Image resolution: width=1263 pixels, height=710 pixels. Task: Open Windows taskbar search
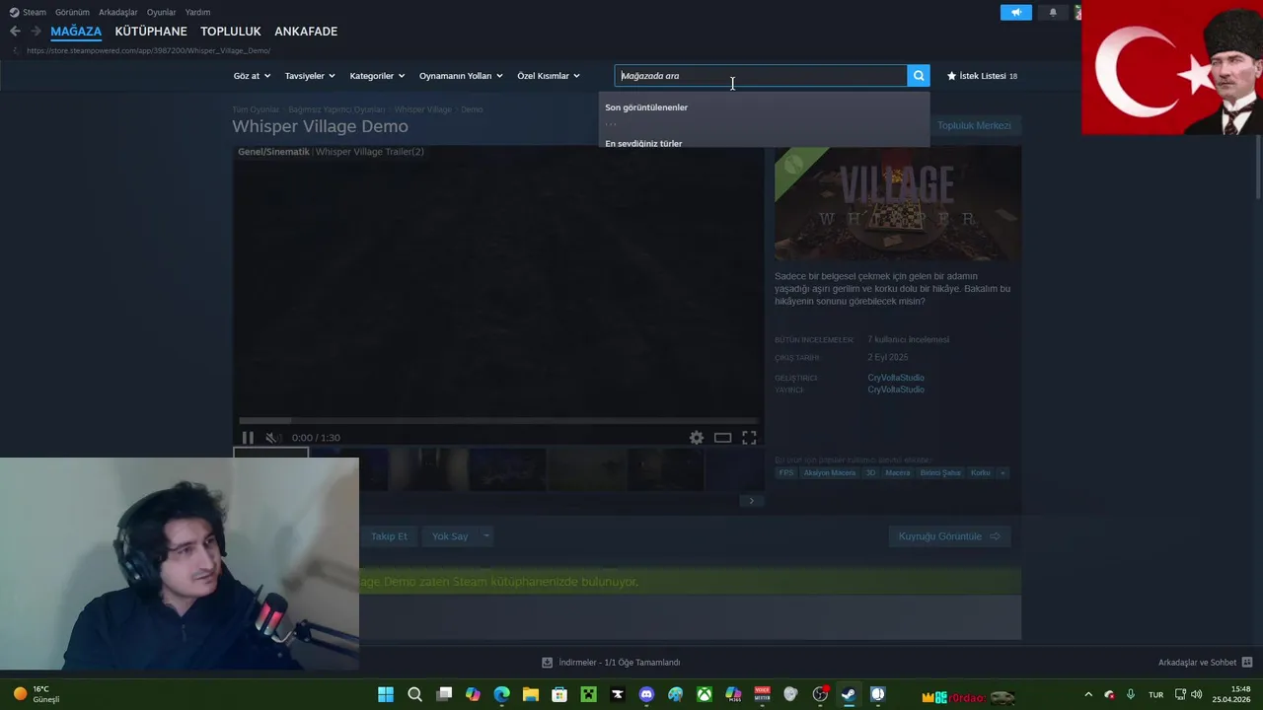(x=415, y=695)
